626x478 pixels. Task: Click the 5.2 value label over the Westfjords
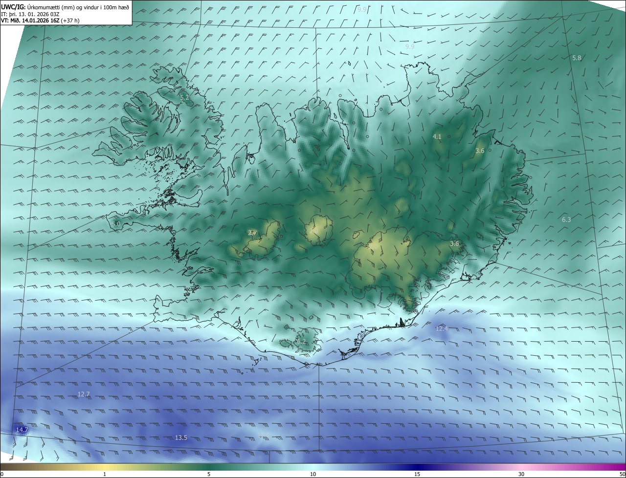pyautogui.click(x=184, y=98)
